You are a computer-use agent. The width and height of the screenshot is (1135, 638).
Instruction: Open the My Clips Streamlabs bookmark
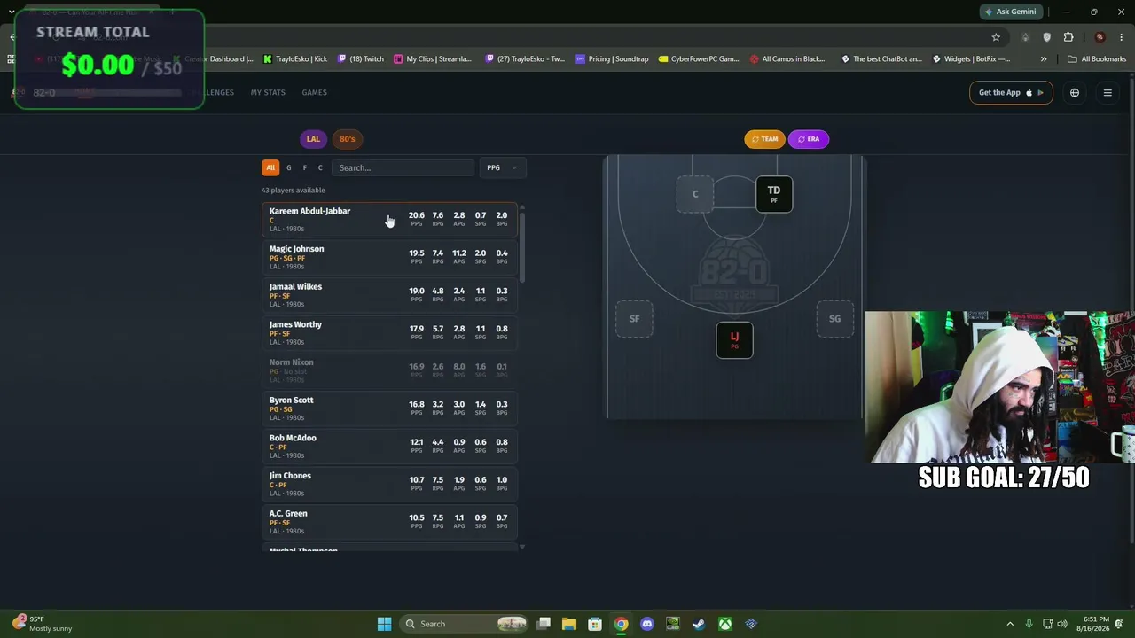pos(433,59)
